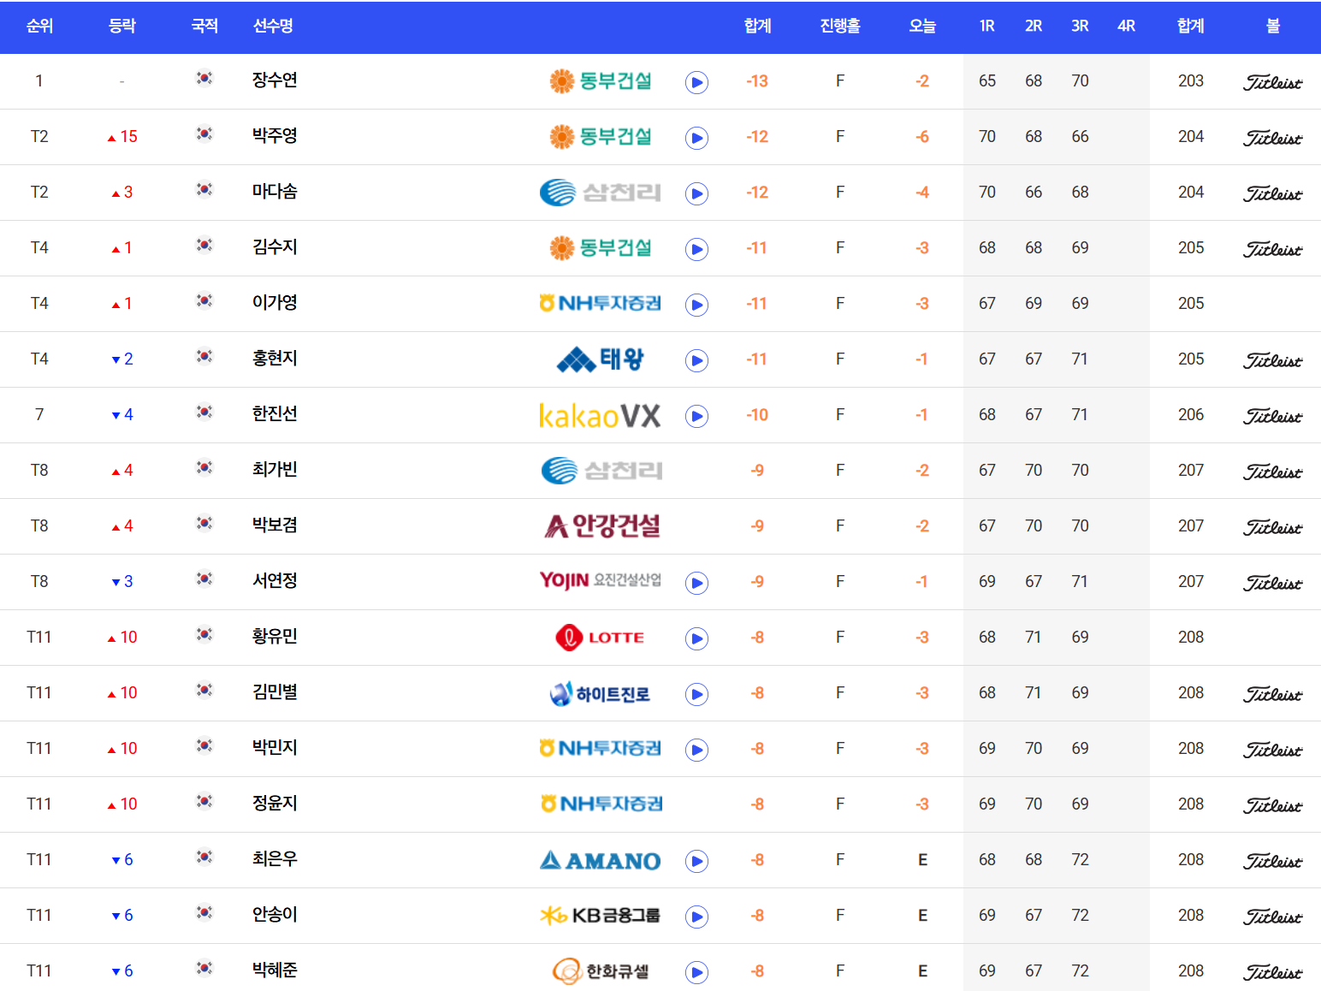Click 한화큐셀 logo for 박혜준
Viewport: 1321px width, 991px height.
(x=601, y=971)
